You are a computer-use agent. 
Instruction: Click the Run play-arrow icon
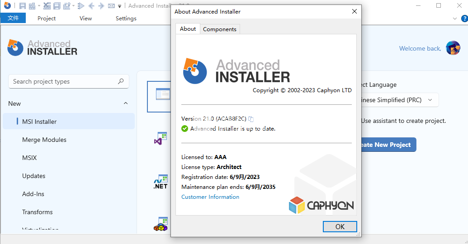(81, 6)
